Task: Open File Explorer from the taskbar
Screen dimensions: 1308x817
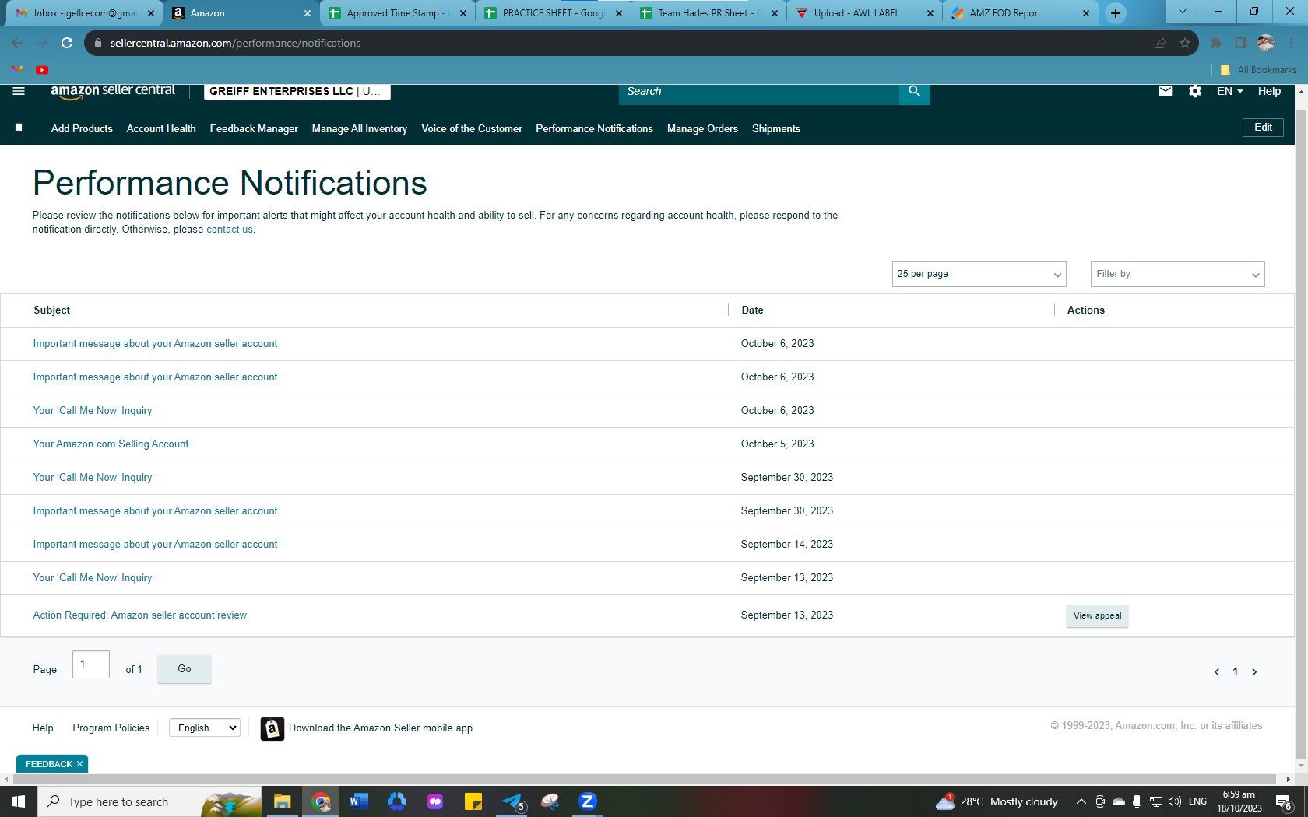Action: click(x=282, y=801)
